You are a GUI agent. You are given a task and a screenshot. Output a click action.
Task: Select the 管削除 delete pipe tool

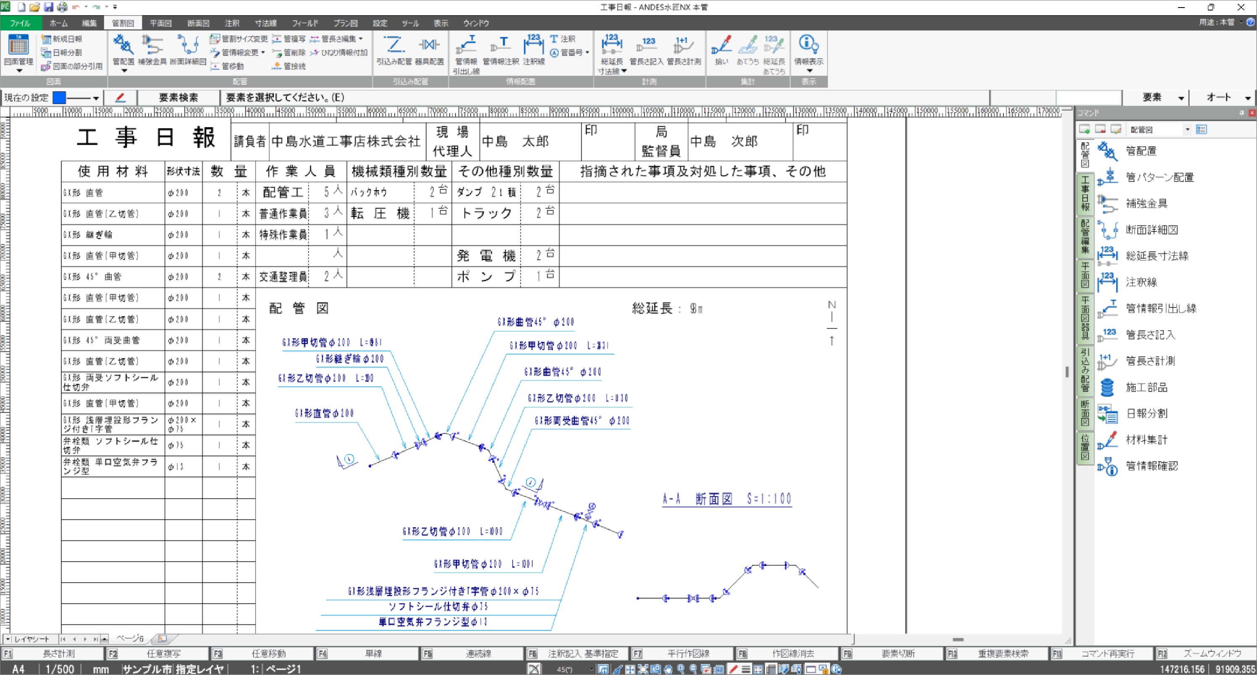pos(289,52)
